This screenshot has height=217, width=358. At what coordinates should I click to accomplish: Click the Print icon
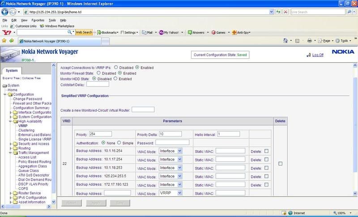(309, 41)
